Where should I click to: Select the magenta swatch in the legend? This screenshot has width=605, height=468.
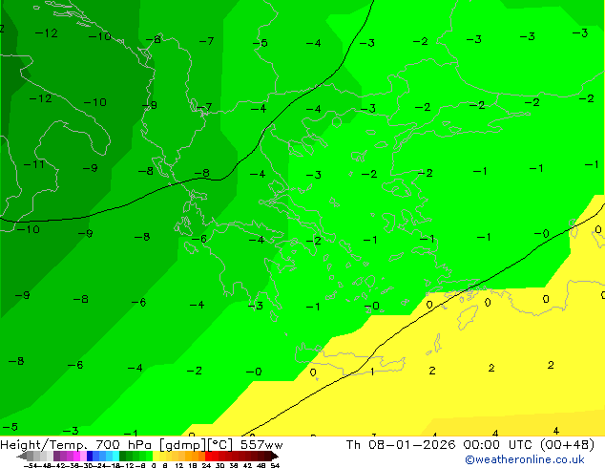76,456
